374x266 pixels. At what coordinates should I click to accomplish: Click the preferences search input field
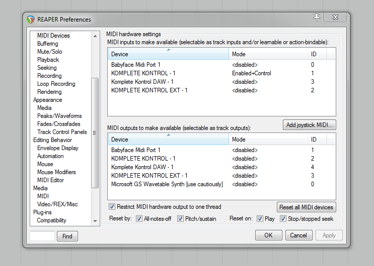coord(42,236)
